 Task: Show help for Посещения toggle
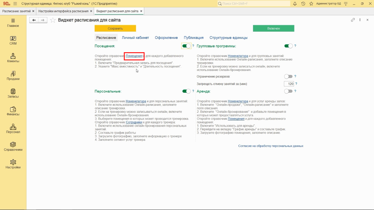coord(193,46)
